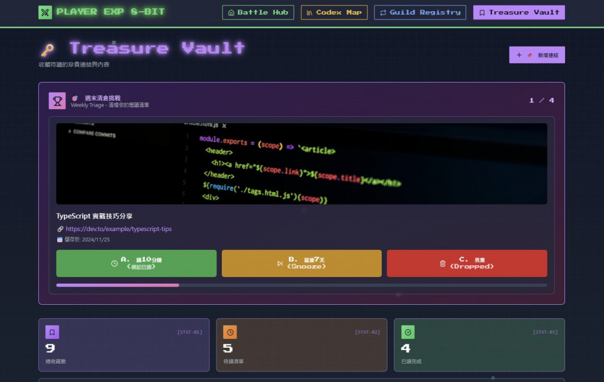Click the [STAT-01] label
Viewport: 604px width, 382px height.
[x=189, y=332]
